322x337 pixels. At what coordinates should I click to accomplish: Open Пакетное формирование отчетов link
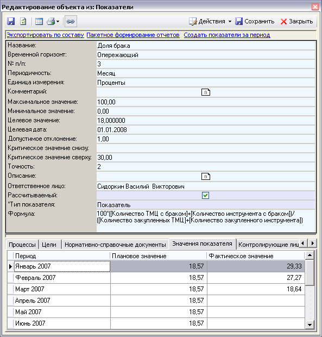click(133, 35)
